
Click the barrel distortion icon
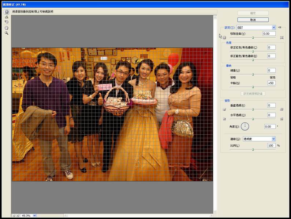tap(224, 38)
